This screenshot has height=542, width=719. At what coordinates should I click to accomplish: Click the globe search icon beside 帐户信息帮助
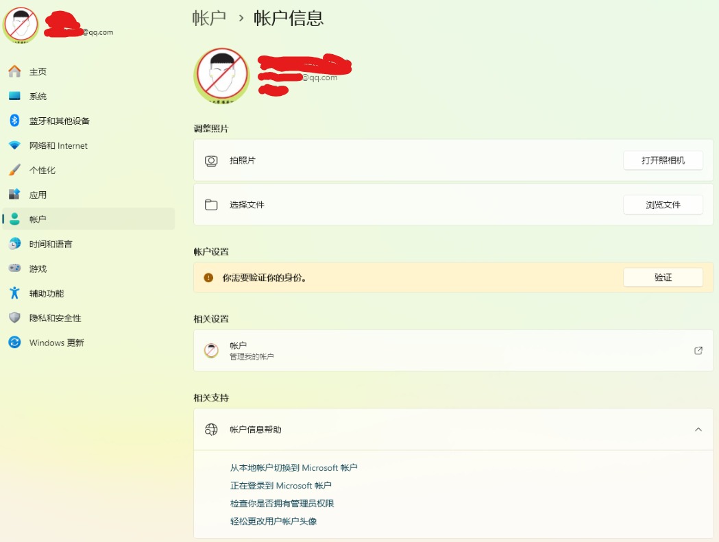coord(211,429)
